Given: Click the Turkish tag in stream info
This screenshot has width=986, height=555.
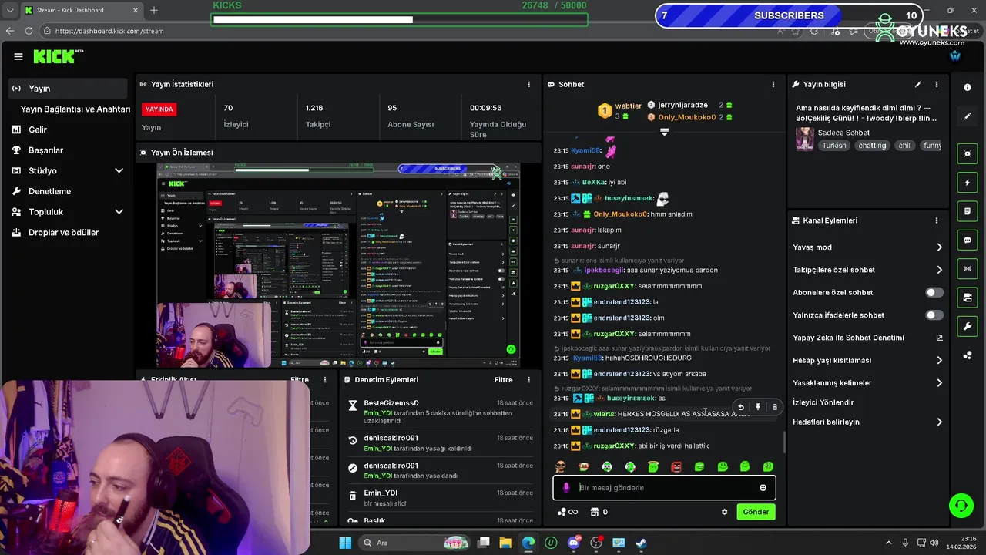Looking at the screenshot, I should click(833, 146).
